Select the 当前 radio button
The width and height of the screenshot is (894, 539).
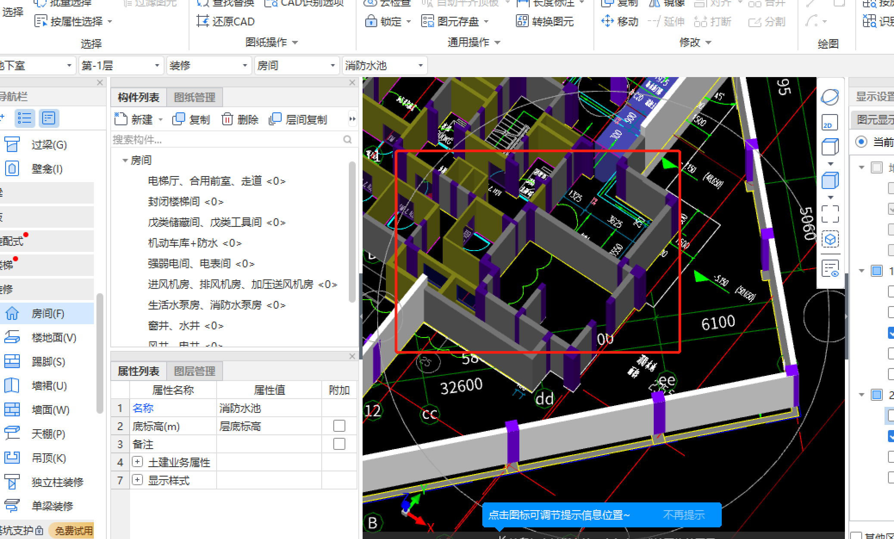(861, 142)
